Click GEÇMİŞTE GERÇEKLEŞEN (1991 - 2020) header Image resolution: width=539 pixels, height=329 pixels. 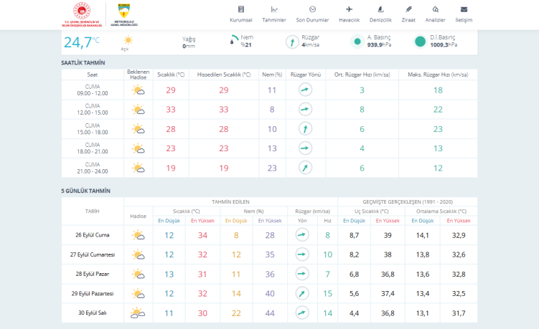click(408, 202)
